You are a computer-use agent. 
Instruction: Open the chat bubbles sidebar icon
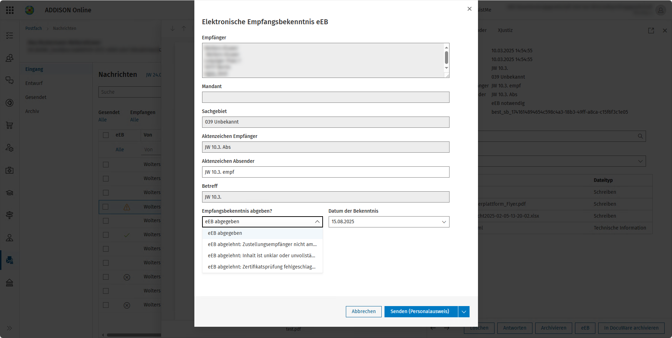pos(9,80)
